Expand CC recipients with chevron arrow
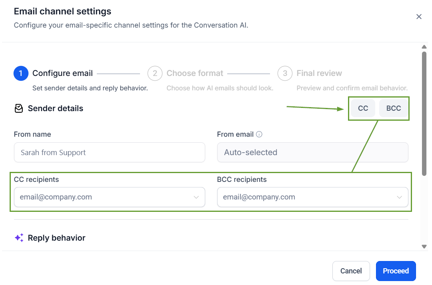Screen dimensions: 432x285 tap(196, 197)
